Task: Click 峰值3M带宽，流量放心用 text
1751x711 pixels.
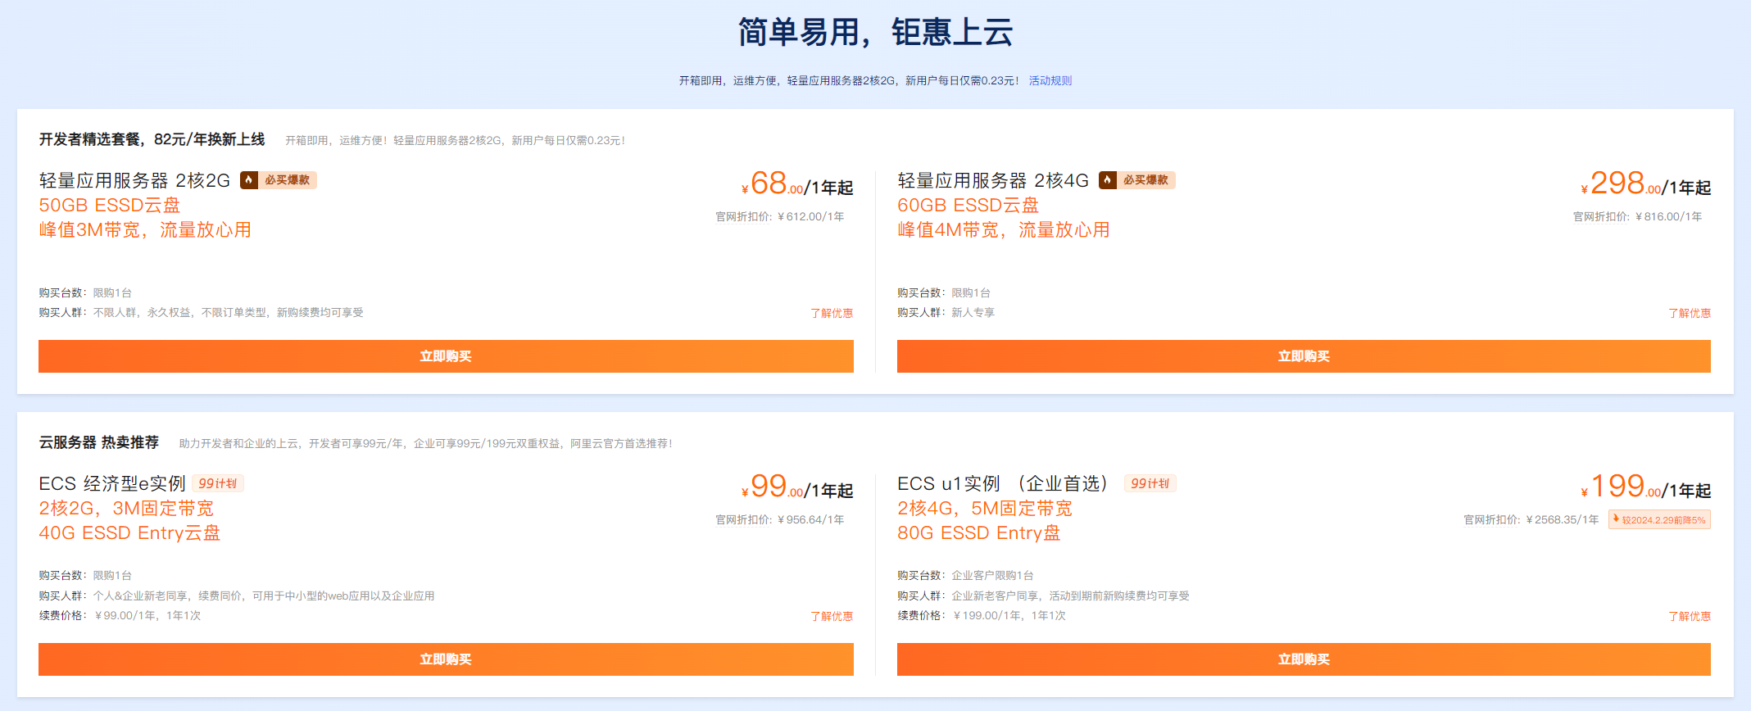Action: pyautogui.click(x=145, y=230)
